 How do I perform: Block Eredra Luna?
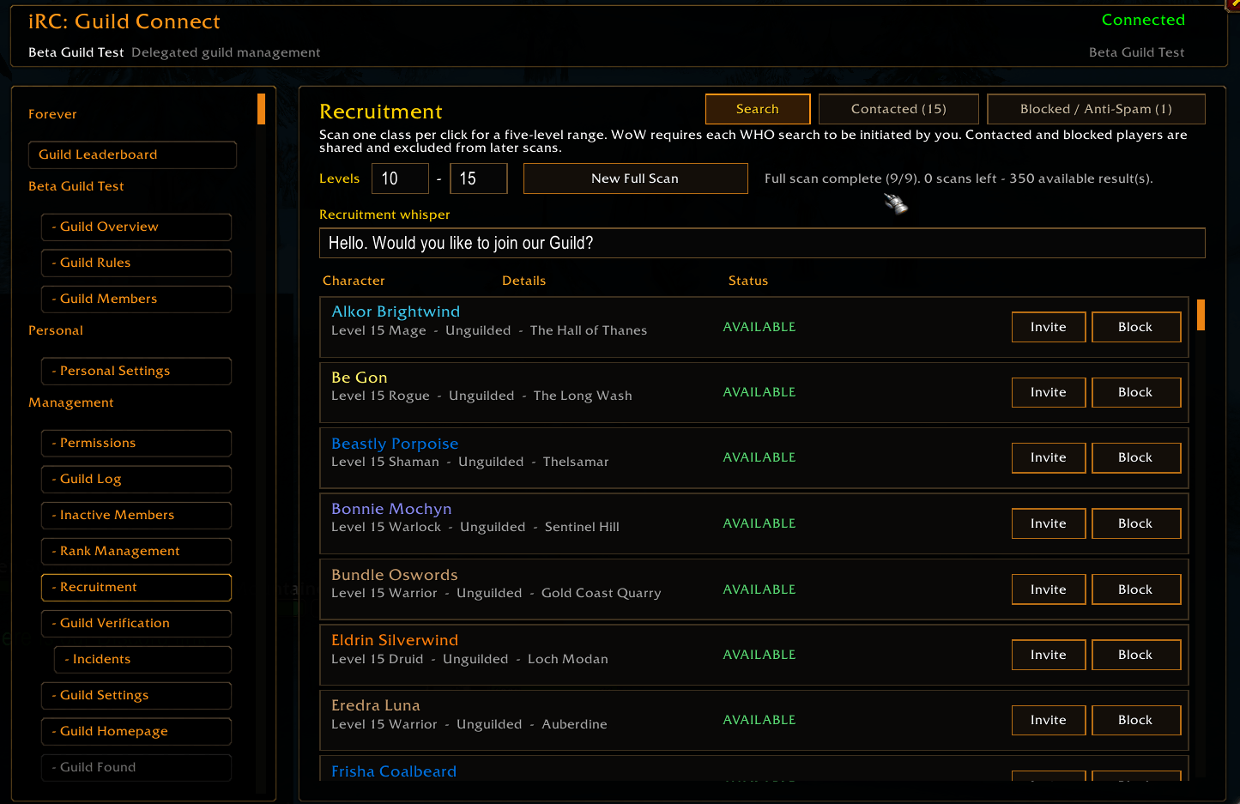tap(1135, 720)
